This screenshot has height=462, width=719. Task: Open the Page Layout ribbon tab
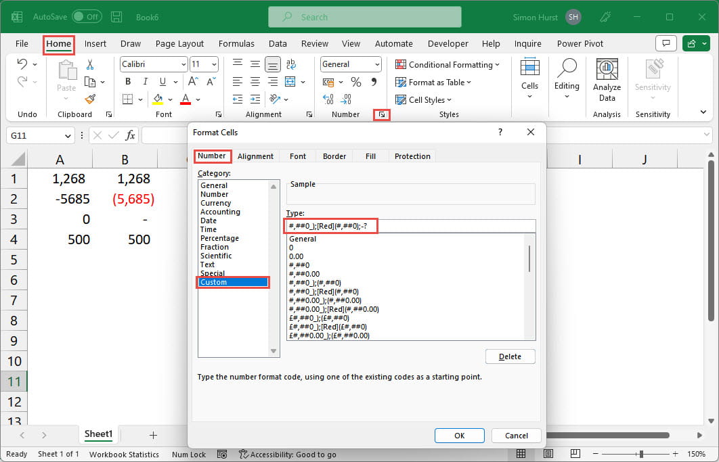[x=179, y=43]
